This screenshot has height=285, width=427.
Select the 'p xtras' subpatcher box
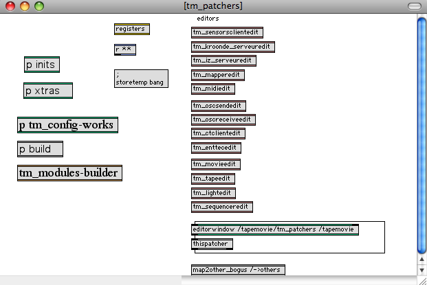click(47, 91)
